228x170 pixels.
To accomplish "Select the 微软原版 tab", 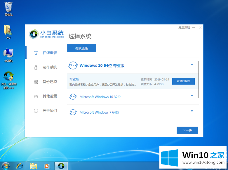I will tap(81, 48).
